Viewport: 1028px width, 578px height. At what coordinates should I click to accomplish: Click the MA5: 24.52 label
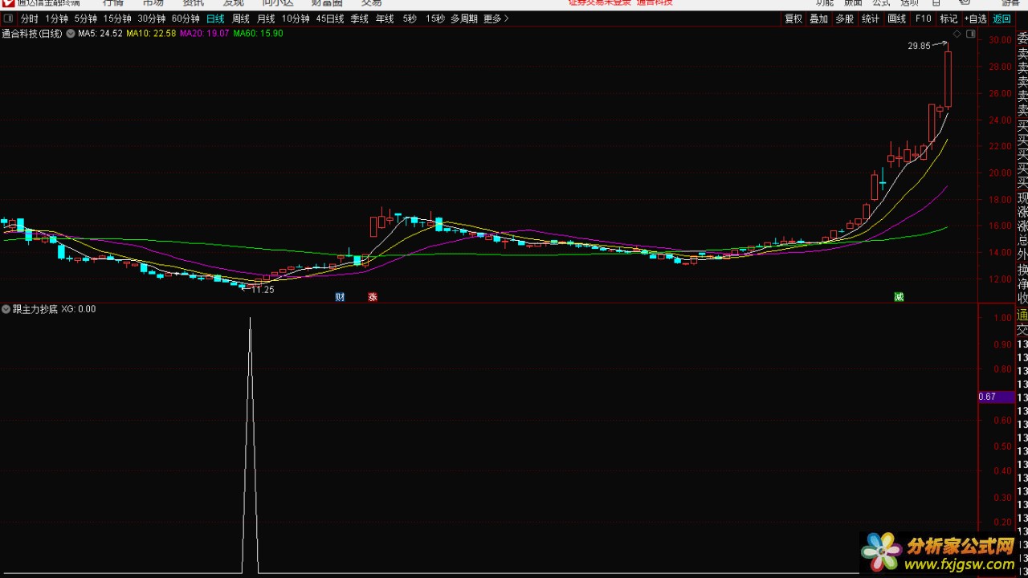[x=100, y=34]
